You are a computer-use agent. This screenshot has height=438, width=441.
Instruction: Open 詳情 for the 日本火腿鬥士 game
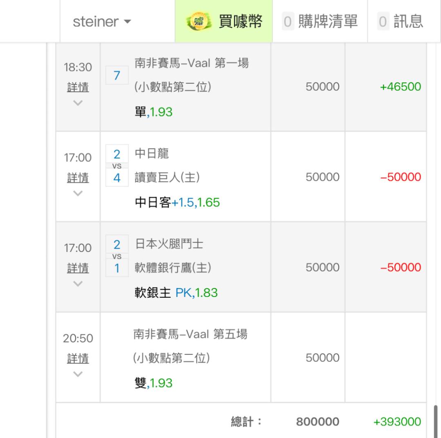(78, 268)
